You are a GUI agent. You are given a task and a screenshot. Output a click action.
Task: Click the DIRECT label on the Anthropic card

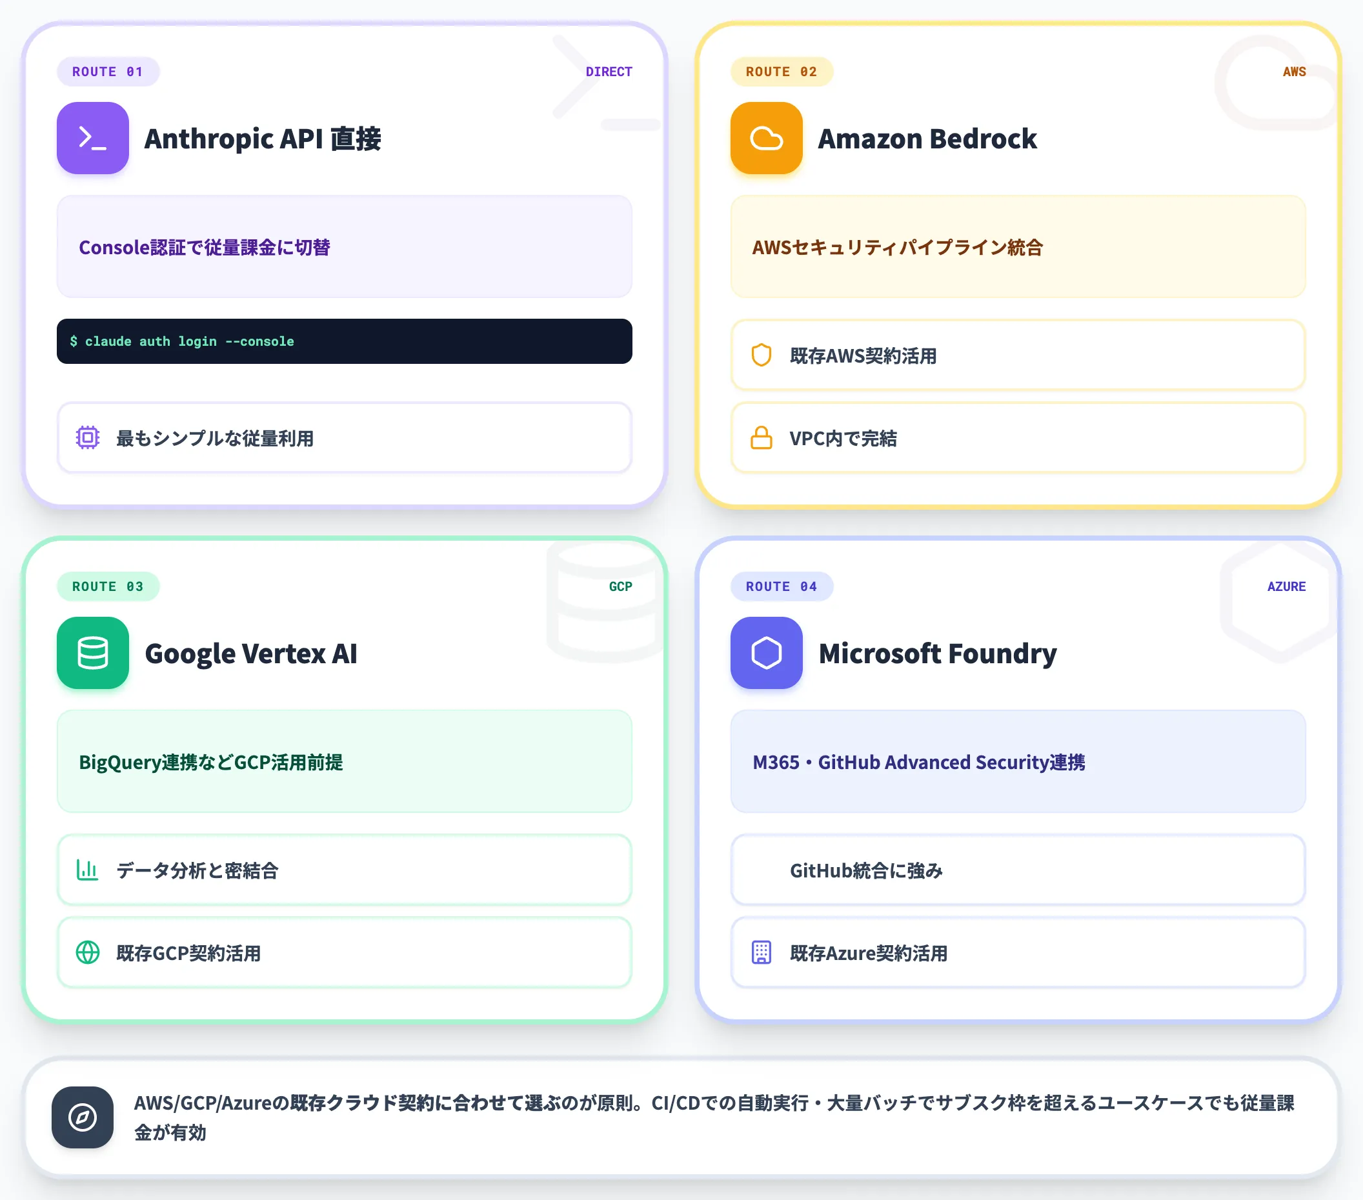coord(609,72)
